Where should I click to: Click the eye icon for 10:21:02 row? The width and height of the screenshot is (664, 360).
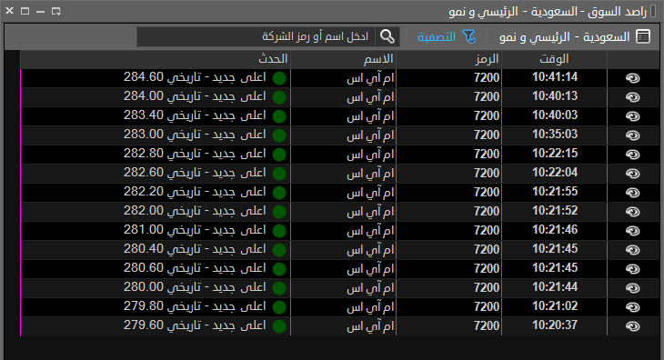633,307
